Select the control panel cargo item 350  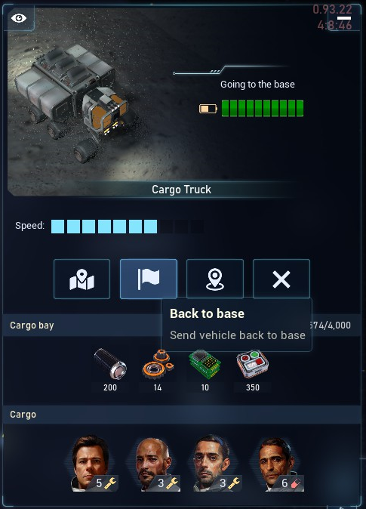click(253, 370)
